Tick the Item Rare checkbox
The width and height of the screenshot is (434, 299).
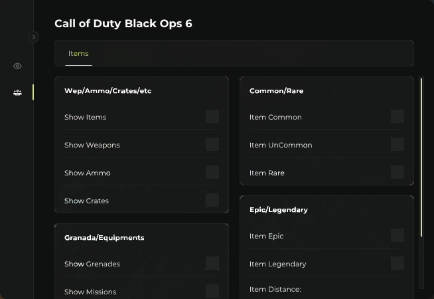(x=398, y=172)
